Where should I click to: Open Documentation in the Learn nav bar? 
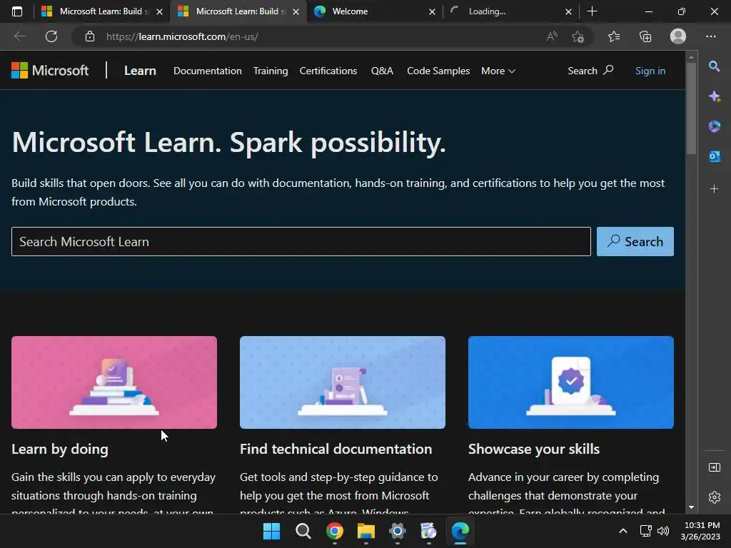click(208, 71)
